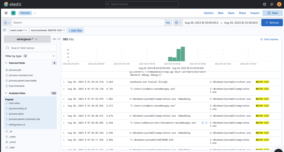
Task: Click the host.name available field
Action: [x=14, y=103]
